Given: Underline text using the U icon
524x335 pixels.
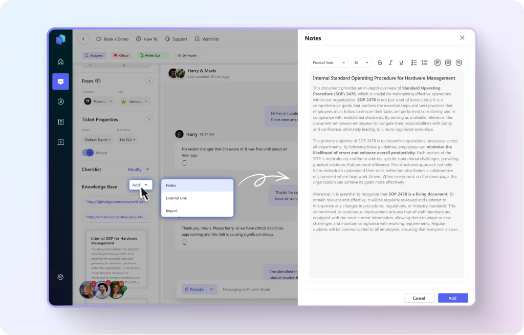Looking at the screenshot, I should (x=401, y=62).
